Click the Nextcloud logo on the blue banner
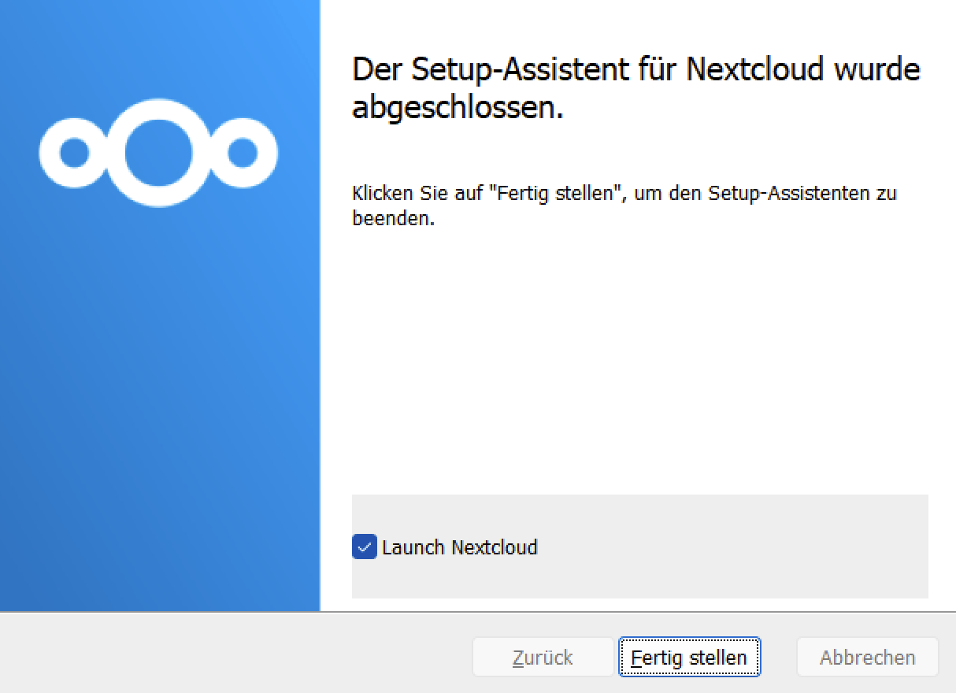The width and height of the screenshot is (956, 693). pos(158,153)
